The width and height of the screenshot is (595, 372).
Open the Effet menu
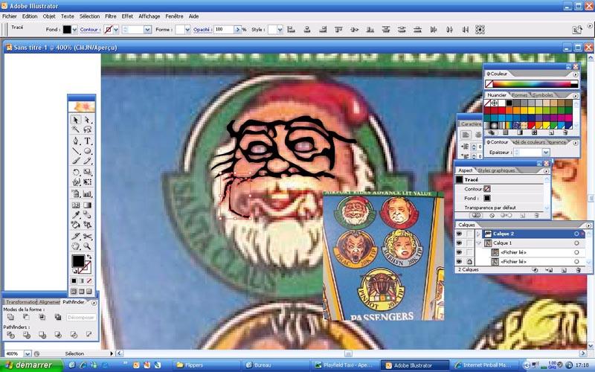[127, 16]
